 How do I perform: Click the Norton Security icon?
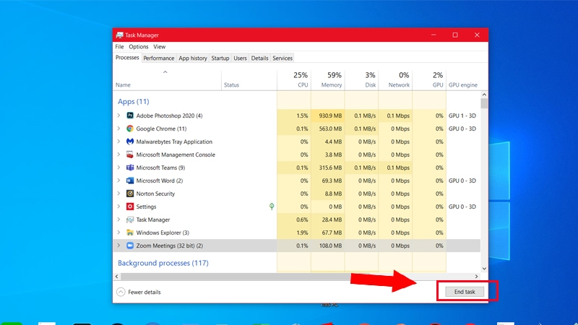(130, 194)
